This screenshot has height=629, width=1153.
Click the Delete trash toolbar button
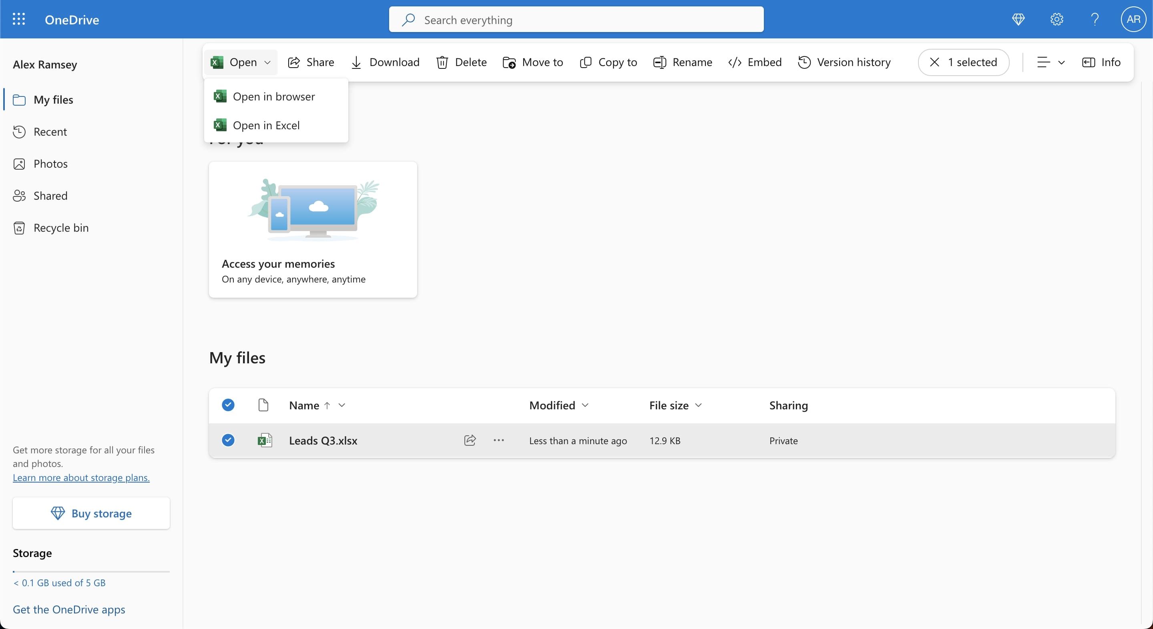click(x=462, y=62)
